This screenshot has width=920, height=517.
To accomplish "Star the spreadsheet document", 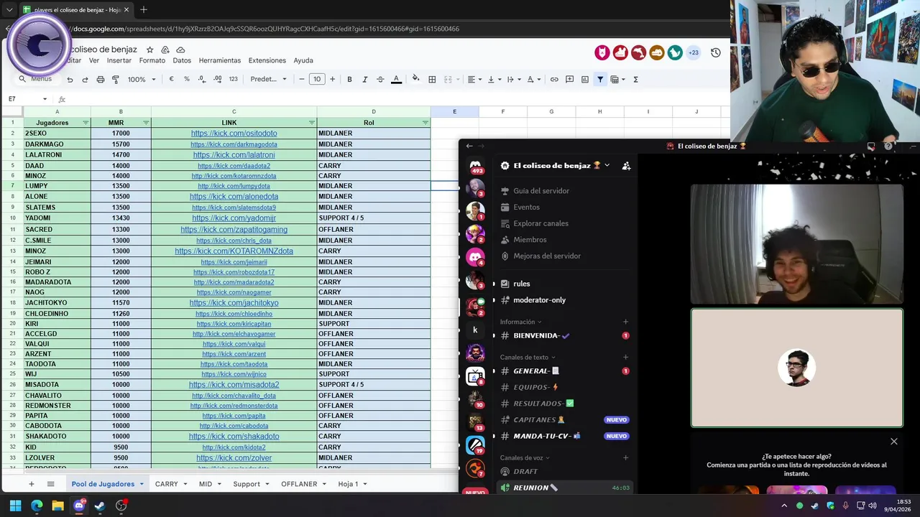I will point(150,50).
